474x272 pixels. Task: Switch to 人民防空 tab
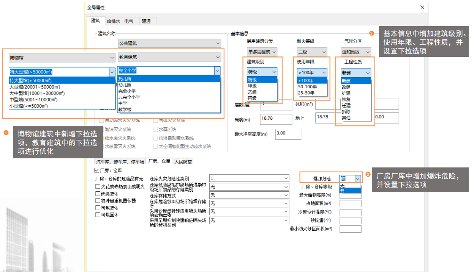pyautogui.click(x=183, y=162)
